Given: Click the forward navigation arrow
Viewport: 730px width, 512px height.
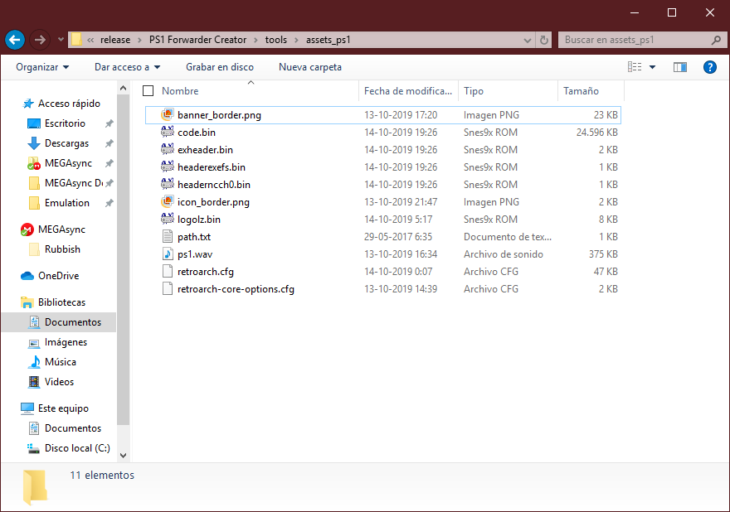Looking at the screenshot, I should (x=40, y=40).
